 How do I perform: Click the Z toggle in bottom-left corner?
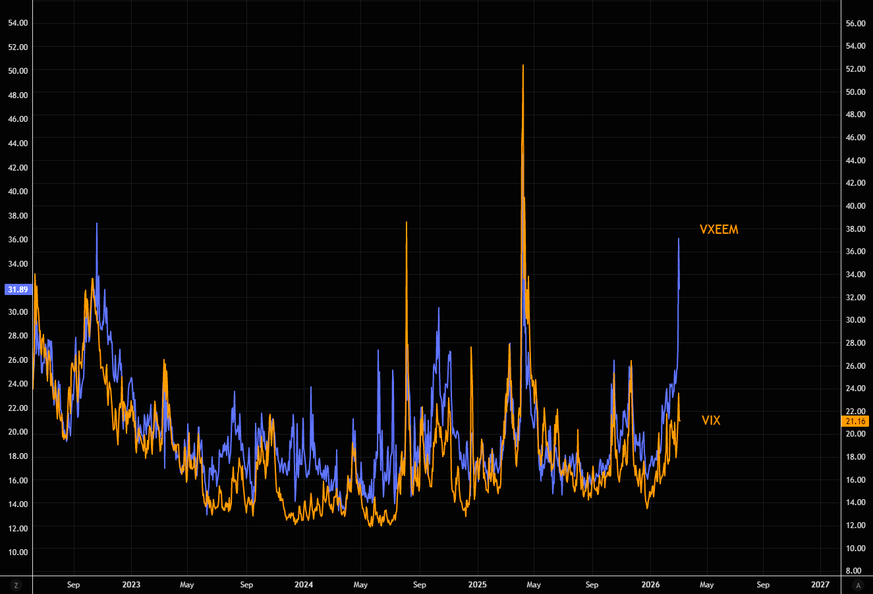(15, 585)
